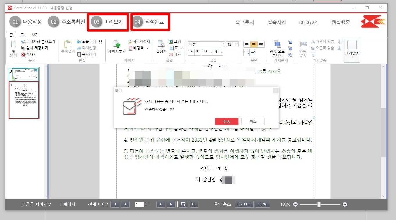Select page 1 thumbnail

(x=24, y=100)
